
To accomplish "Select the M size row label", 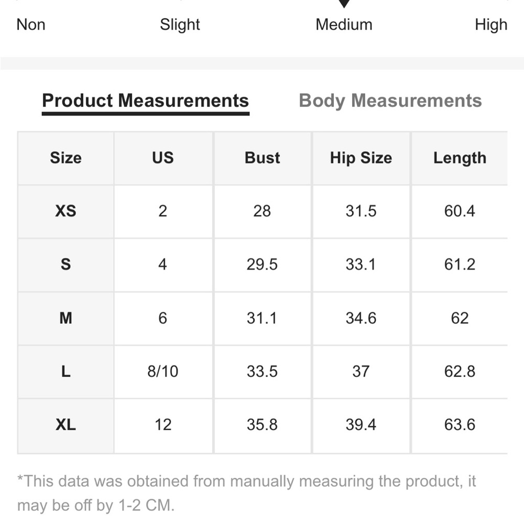I will coord(66,318).
